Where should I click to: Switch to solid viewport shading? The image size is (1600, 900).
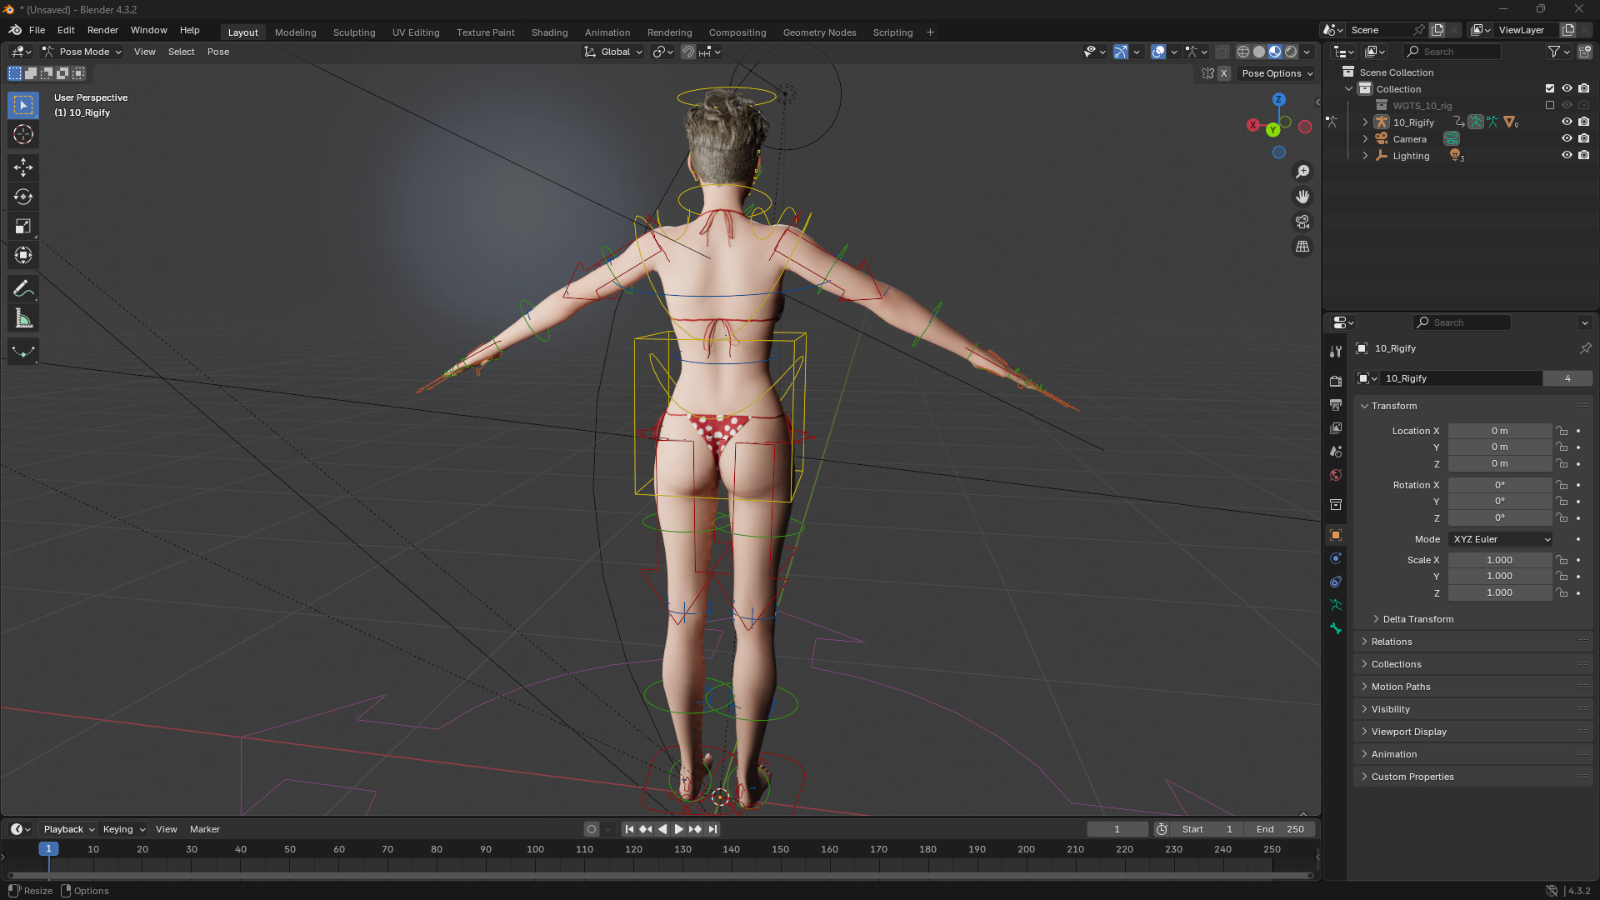tap(1259, 52)
